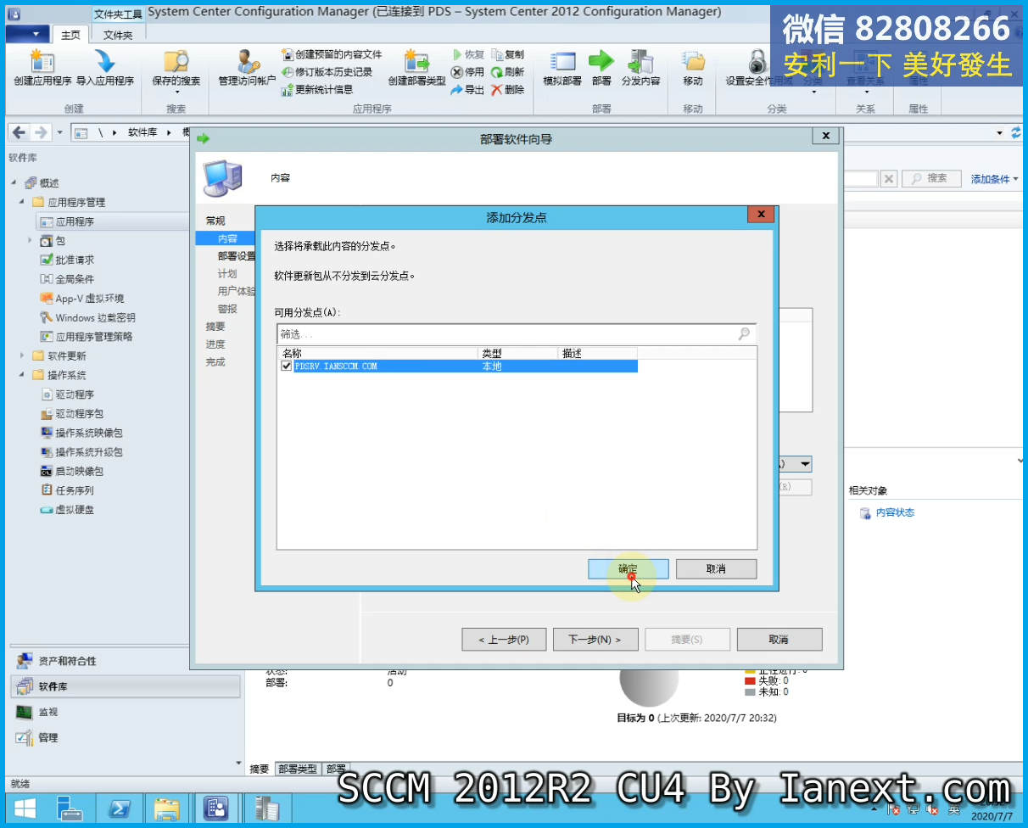The width and height of the screenshot is (1028, 828).
Task: Click 创建预留的内容文件 in the ribbon
Action: pyautogui.click(x=332, y=54)
